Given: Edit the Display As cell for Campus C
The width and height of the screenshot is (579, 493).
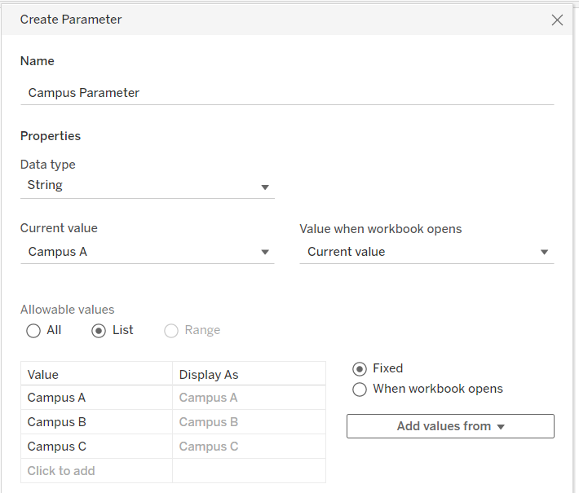Looking at the screenshot, I should tap(250, 447).
